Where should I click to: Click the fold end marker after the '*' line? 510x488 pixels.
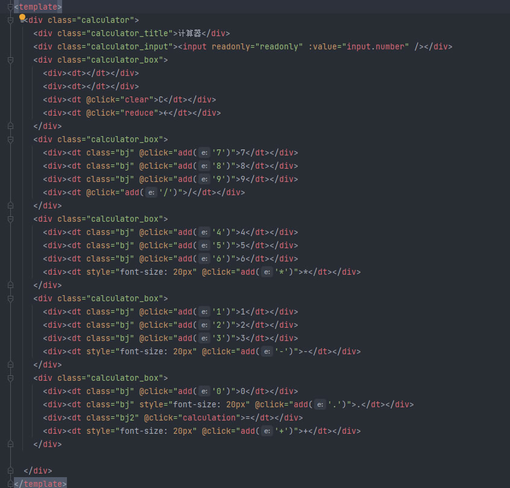pyautogui.click(x=10, y=285)
